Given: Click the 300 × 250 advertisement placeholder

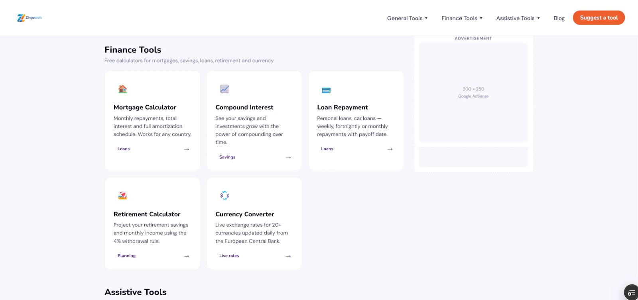Looking at the screenshot, I should pyautogui.click(x=473, y=92).
